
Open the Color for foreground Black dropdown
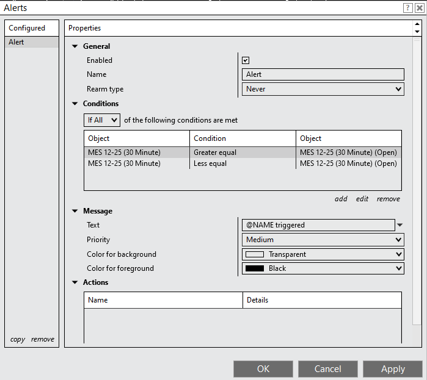323,268
